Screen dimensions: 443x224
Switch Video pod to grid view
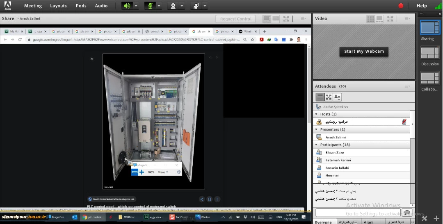click(x=371, y=19)
